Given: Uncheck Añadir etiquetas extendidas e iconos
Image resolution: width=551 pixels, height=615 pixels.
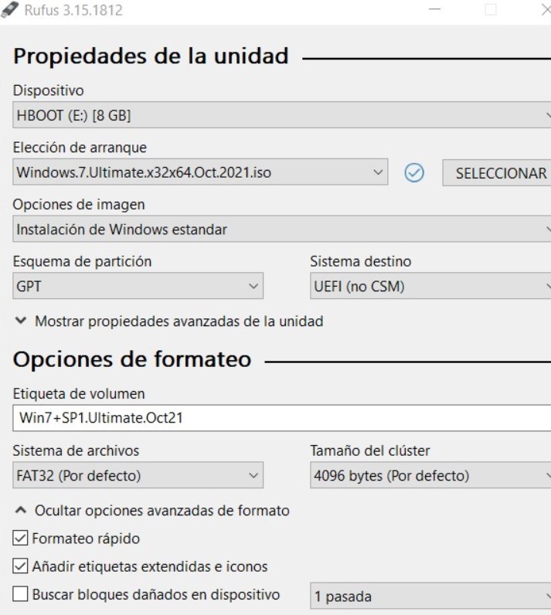Looking at the screenshot, I should click(21, 566).
